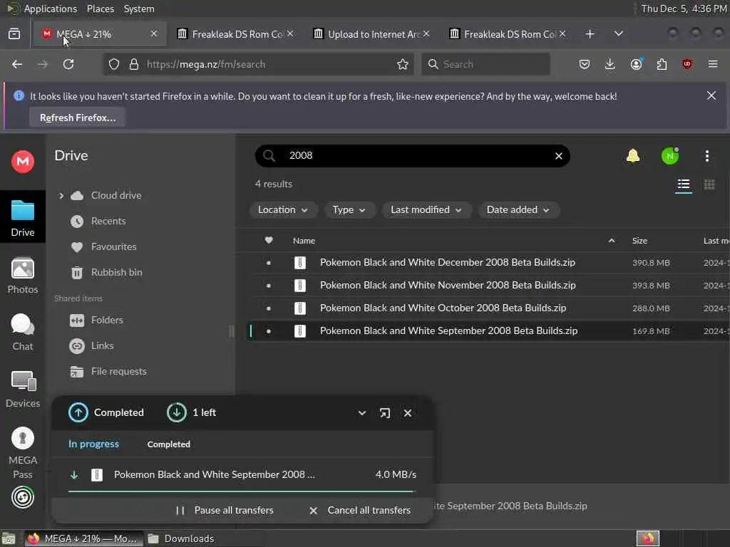Open Location filter dropdown
730x547 pixels.
point(283,210)
